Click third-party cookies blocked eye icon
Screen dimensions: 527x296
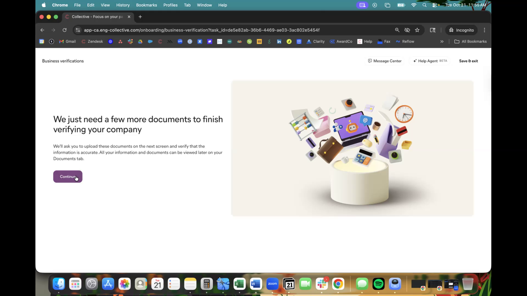click(x=407, y=30)
